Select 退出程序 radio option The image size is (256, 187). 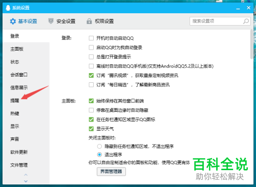click(x=99, y=155)
